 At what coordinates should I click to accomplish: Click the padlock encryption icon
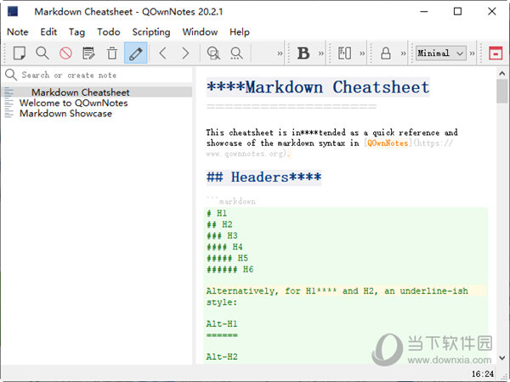point(386,53)
